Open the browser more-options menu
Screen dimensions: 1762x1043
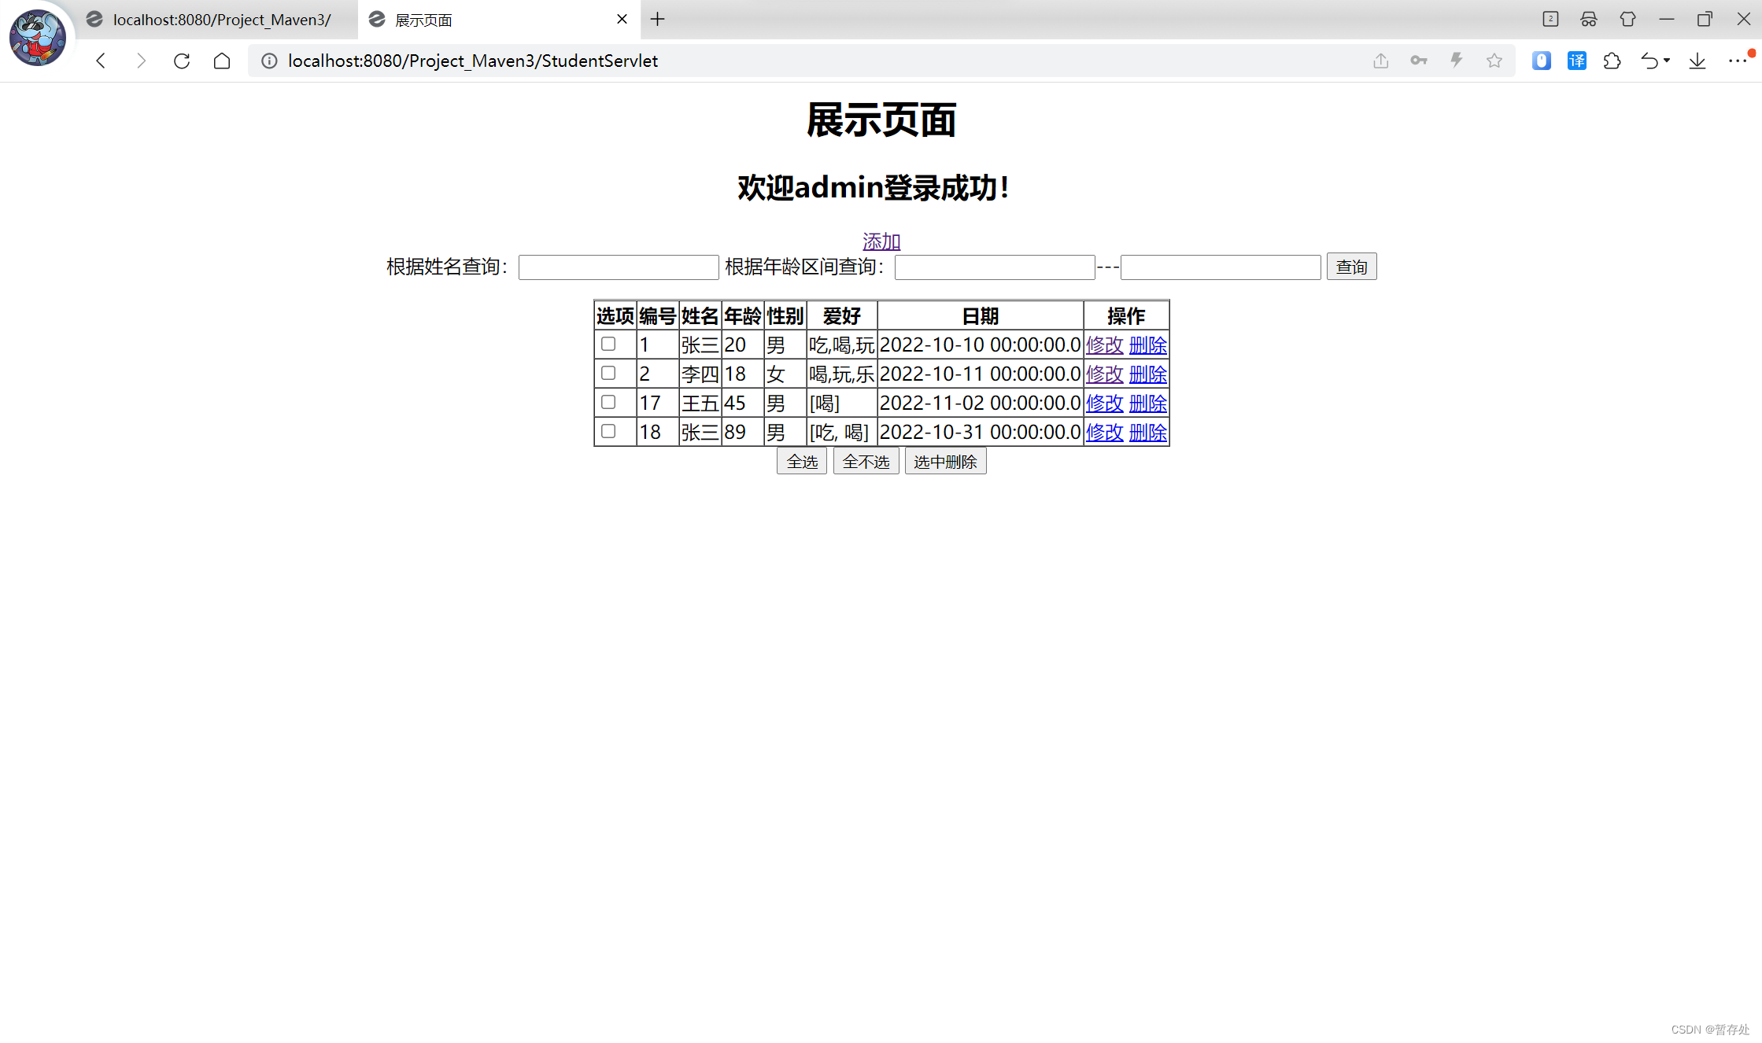point(1738,61)
